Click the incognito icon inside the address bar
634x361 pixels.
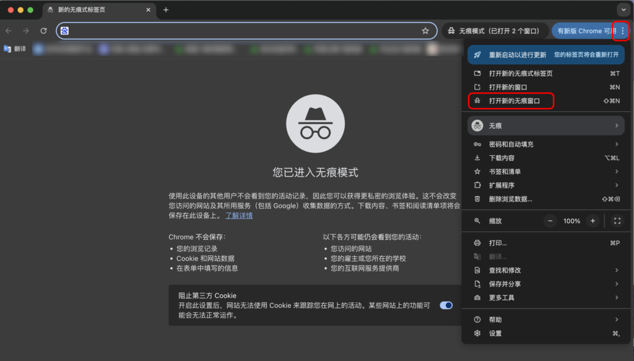64,30
